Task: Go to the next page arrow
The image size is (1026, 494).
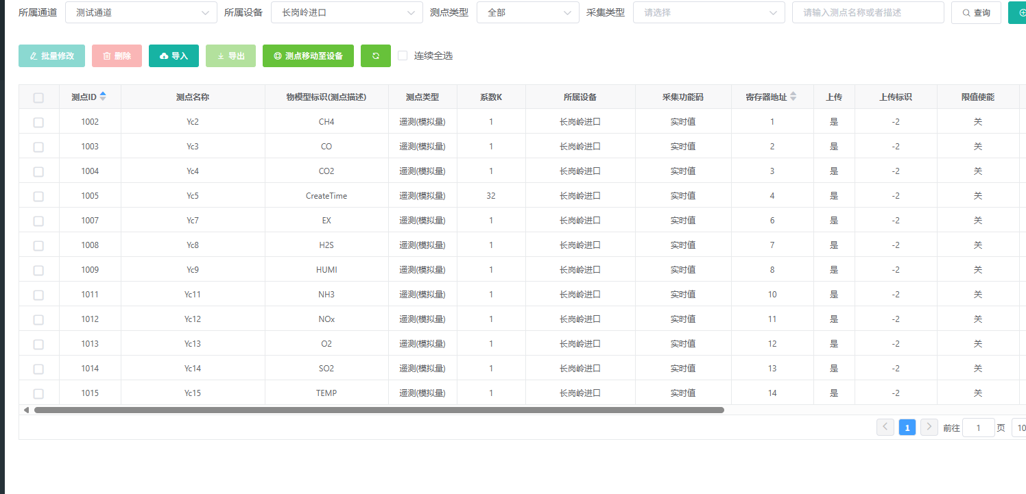Action: 929,428
